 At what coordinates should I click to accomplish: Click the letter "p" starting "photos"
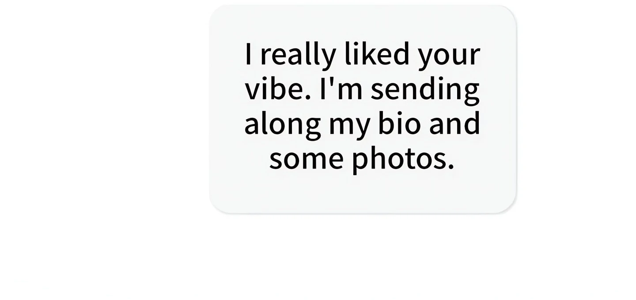click(361, 163)
